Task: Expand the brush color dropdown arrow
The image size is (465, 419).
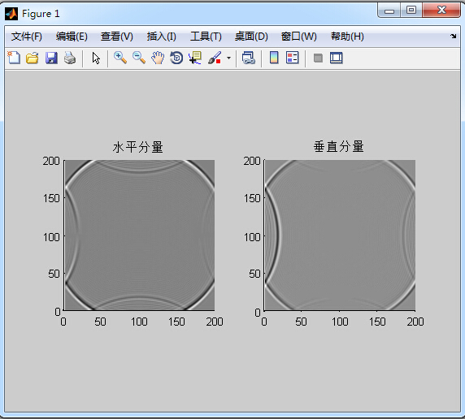Action: click(x=228, y=58)
